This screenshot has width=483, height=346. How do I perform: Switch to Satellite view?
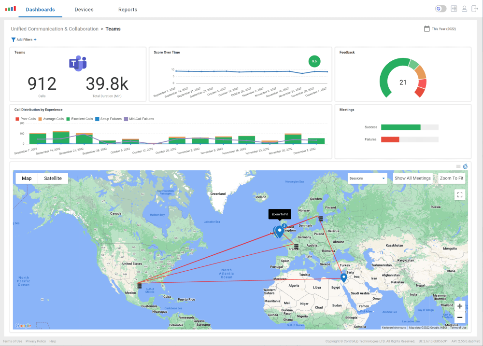[x=53, y=178]
